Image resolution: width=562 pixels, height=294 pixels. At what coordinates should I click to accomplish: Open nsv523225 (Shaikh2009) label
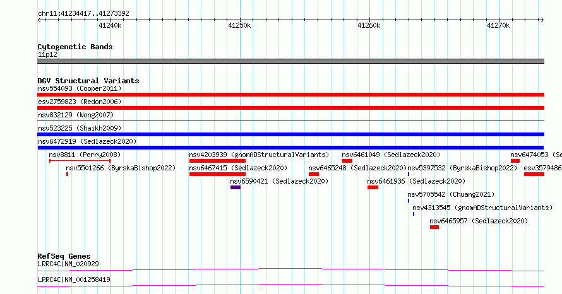80,128
